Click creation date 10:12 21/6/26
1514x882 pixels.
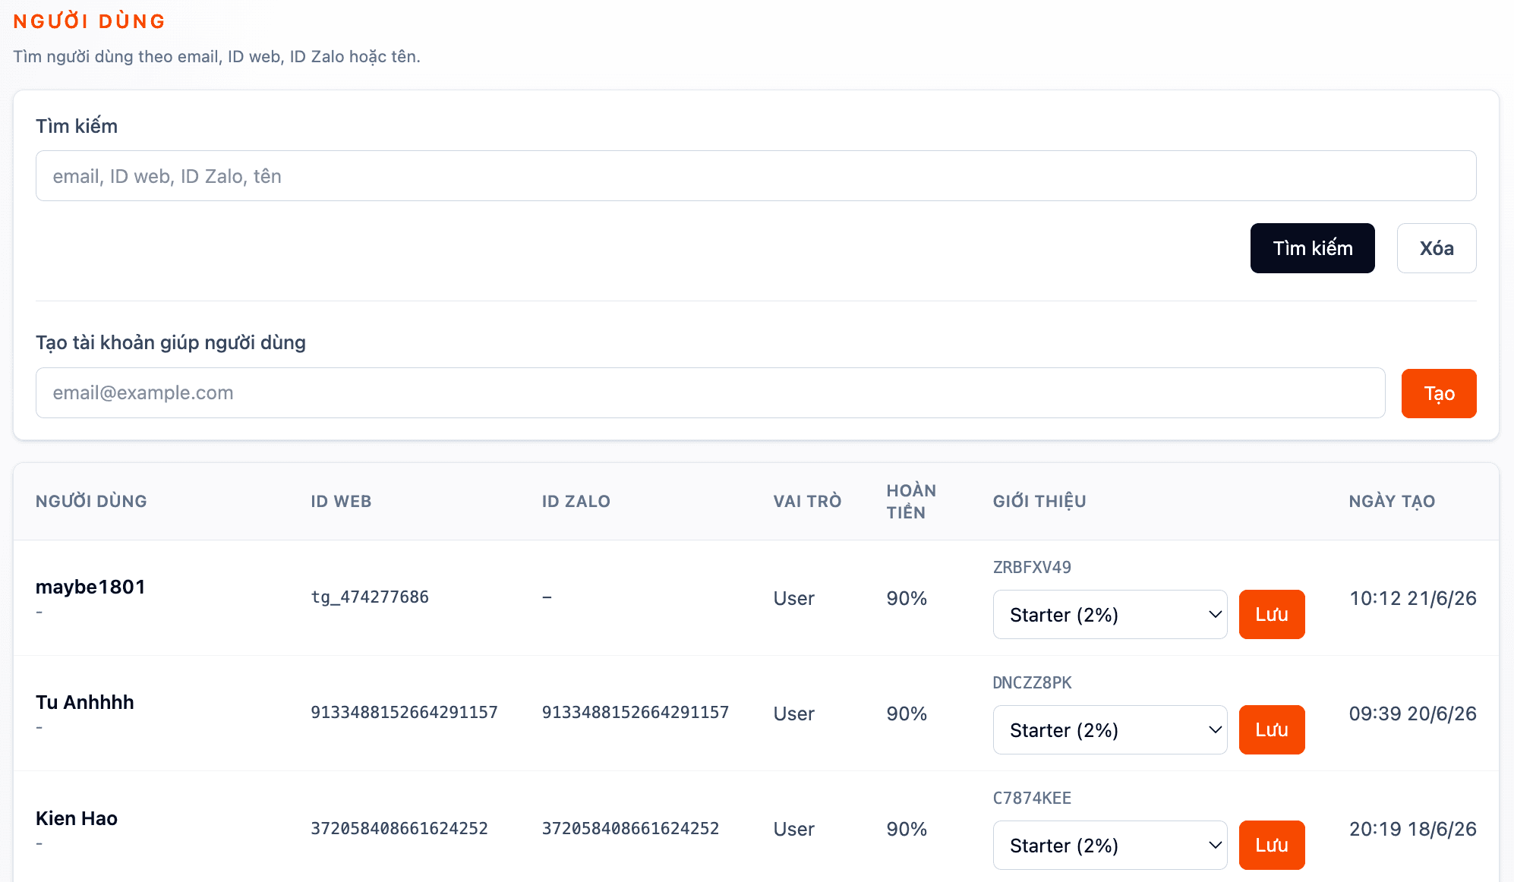1412,598
